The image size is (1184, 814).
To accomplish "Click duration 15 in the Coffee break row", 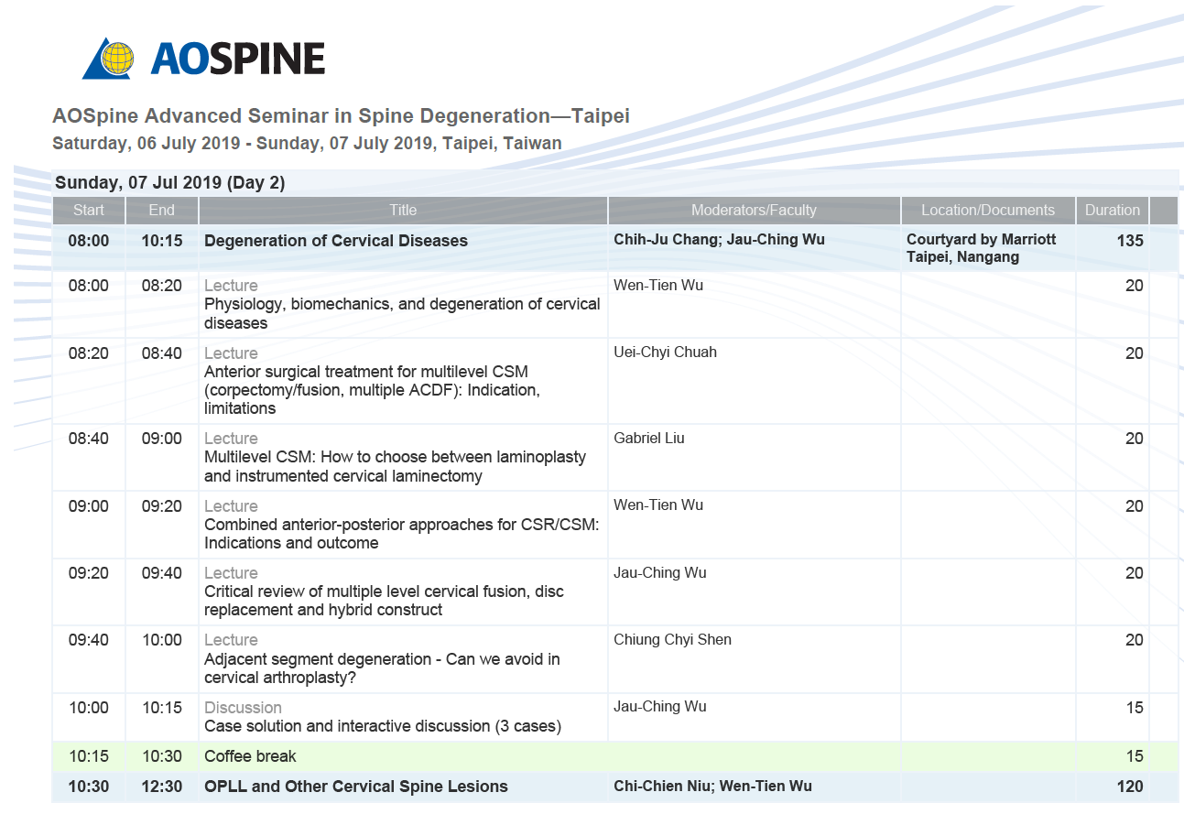I will (1135, 756).
